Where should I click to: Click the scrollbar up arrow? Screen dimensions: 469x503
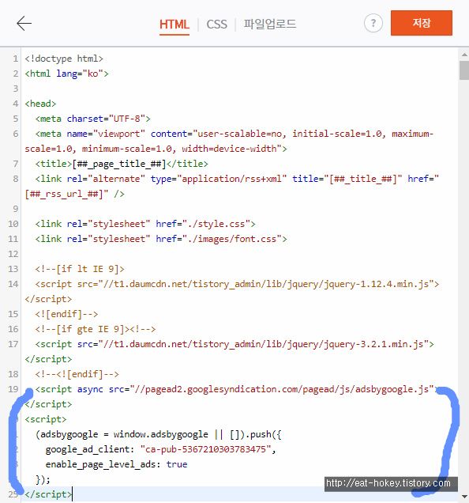(x=464, y=55)
